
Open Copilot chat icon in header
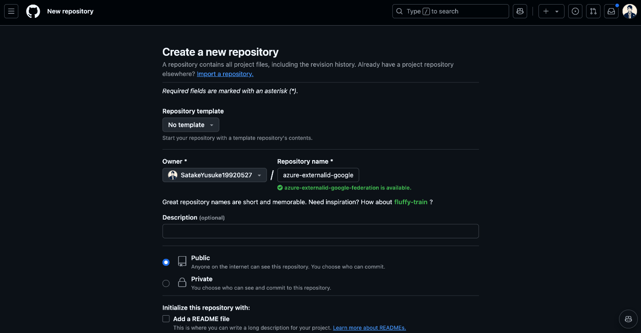pyautogui.click(x=520, y=11)
